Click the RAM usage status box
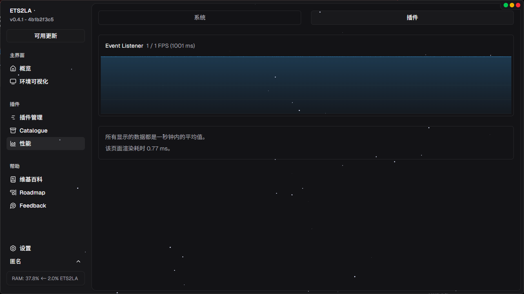The height and width of the screenshot is (294, 524). point(46,278)
